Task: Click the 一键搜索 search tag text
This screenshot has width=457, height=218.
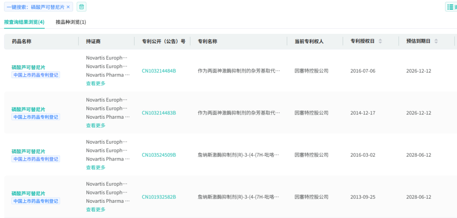Action: [36, 7]
